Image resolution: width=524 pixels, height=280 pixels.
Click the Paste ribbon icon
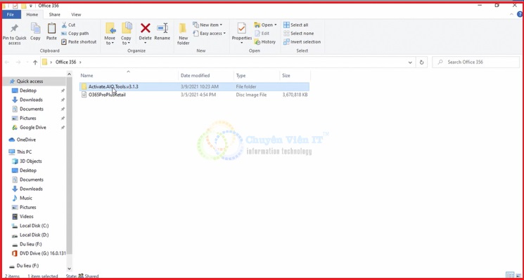(x=51, y=29)
